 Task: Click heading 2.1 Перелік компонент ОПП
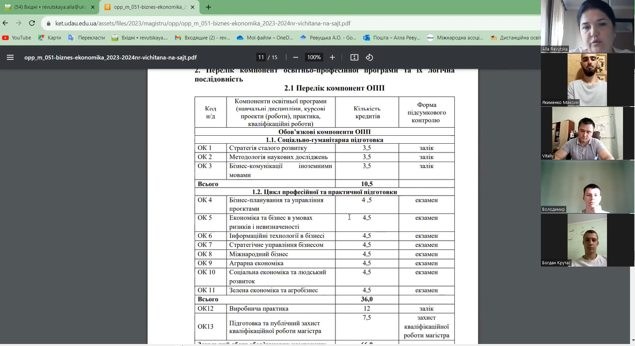334,88
